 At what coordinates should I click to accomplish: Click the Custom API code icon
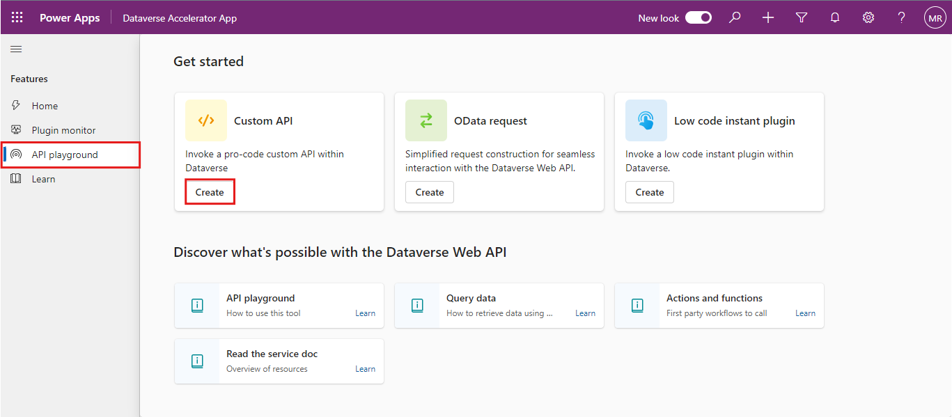(x=206, y=120)
